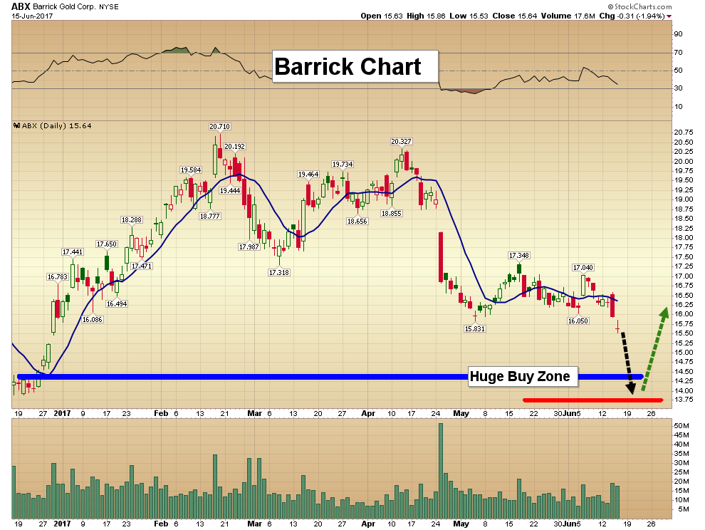Click the 20.710 peak price label
The width and height of the screenshot is (705, 530).
tap(220, 126)
